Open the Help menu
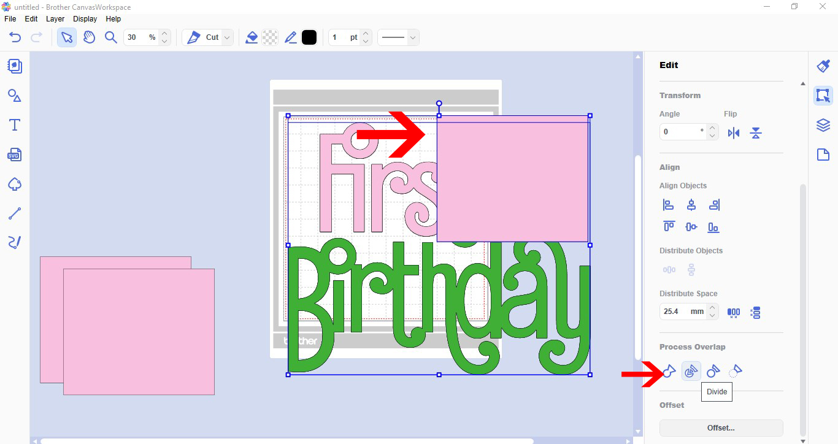This screenshot has width=838, height=444. (x=113, y=19)
